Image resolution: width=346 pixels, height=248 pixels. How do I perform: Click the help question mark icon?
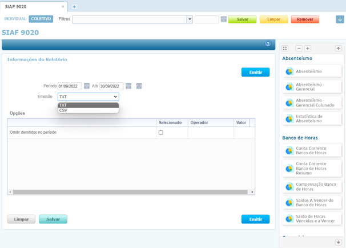268,44
